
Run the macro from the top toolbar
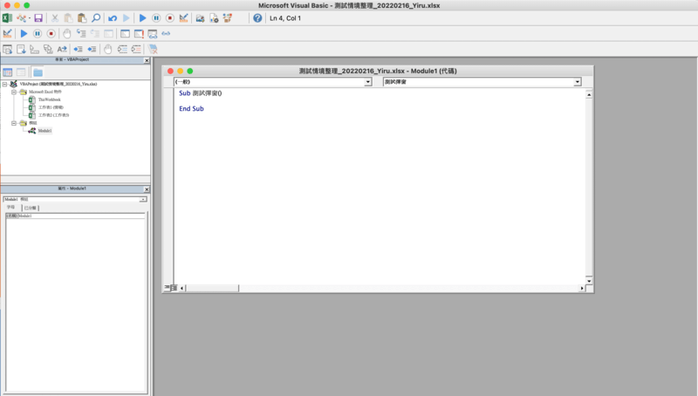(142, 18)
